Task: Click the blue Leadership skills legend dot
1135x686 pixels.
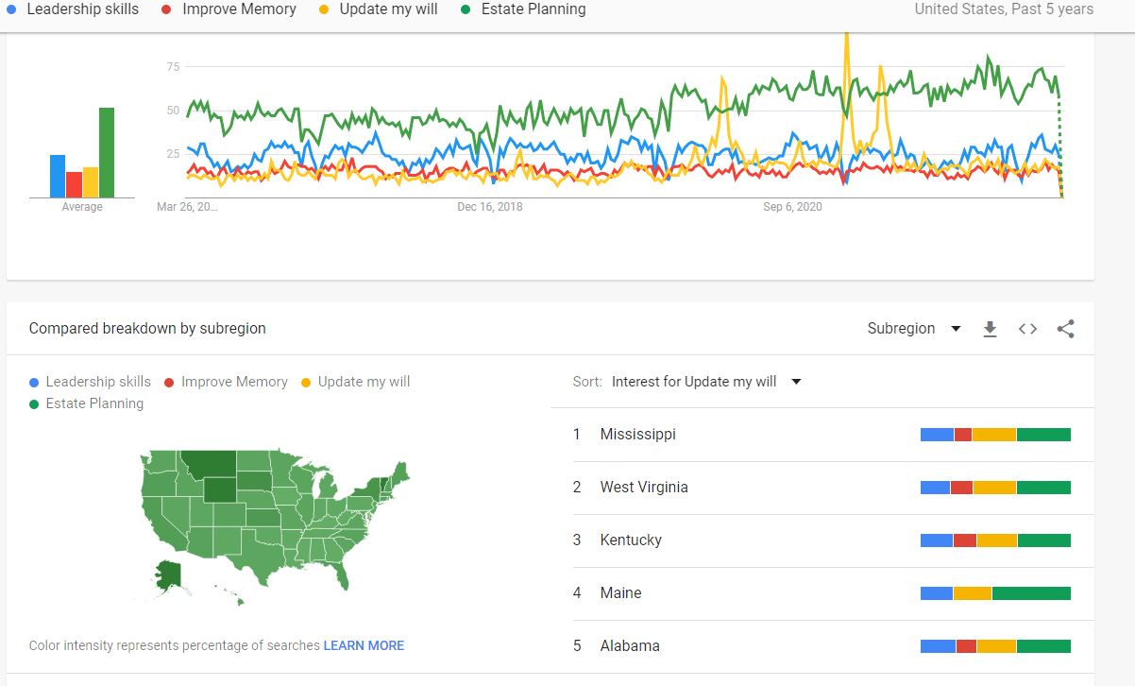Action: click(x=34, y=383)
